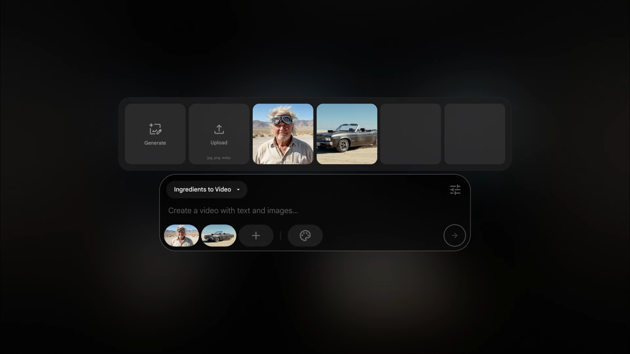Click the generate sparkle image icon
This screenshot has width=630, height=354.
coord(155,129)
